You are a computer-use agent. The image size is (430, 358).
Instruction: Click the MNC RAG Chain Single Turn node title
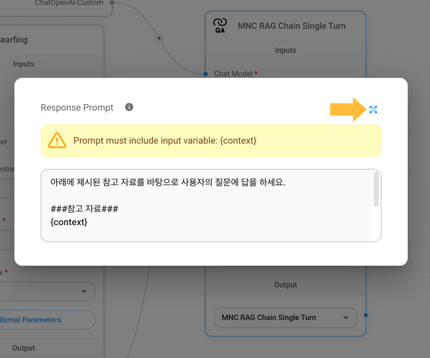(292, 26)
